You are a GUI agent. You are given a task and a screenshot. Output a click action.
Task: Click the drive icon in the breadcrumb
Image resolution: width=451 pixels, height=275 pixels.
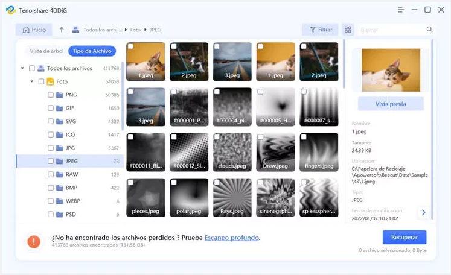point(75,30)
